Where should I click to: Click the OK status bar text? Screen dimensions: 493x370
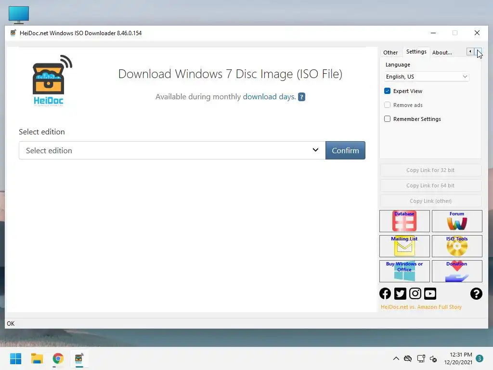point(11,323)
